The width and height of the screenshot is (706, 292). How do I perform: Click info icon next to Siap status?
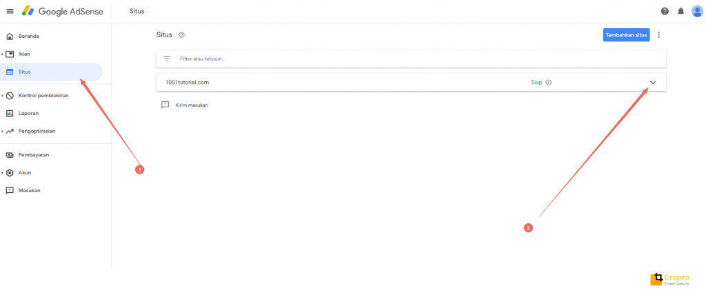click(548, 83)
